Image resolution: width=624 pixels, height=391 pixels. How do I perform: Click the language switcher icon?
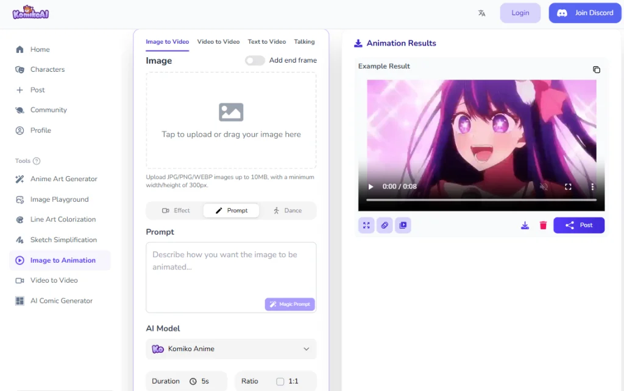point(481,12)
